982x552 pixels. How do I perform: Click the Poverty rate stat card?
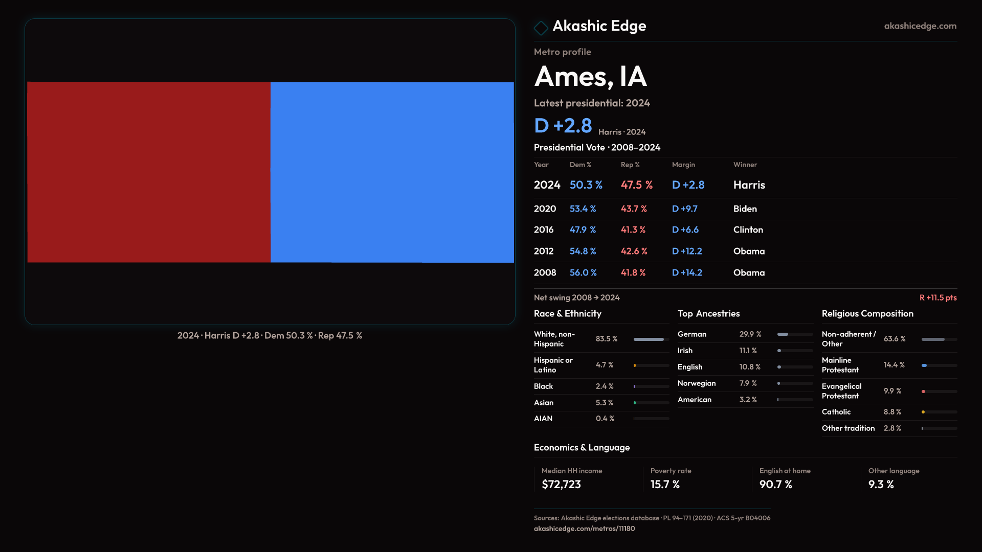coord(696,478)
